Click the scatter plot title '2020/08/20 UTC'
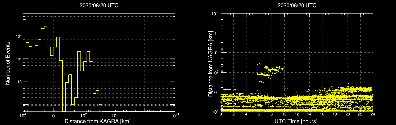The width and height of the screenshot is (396, 125). pos(297,5)
